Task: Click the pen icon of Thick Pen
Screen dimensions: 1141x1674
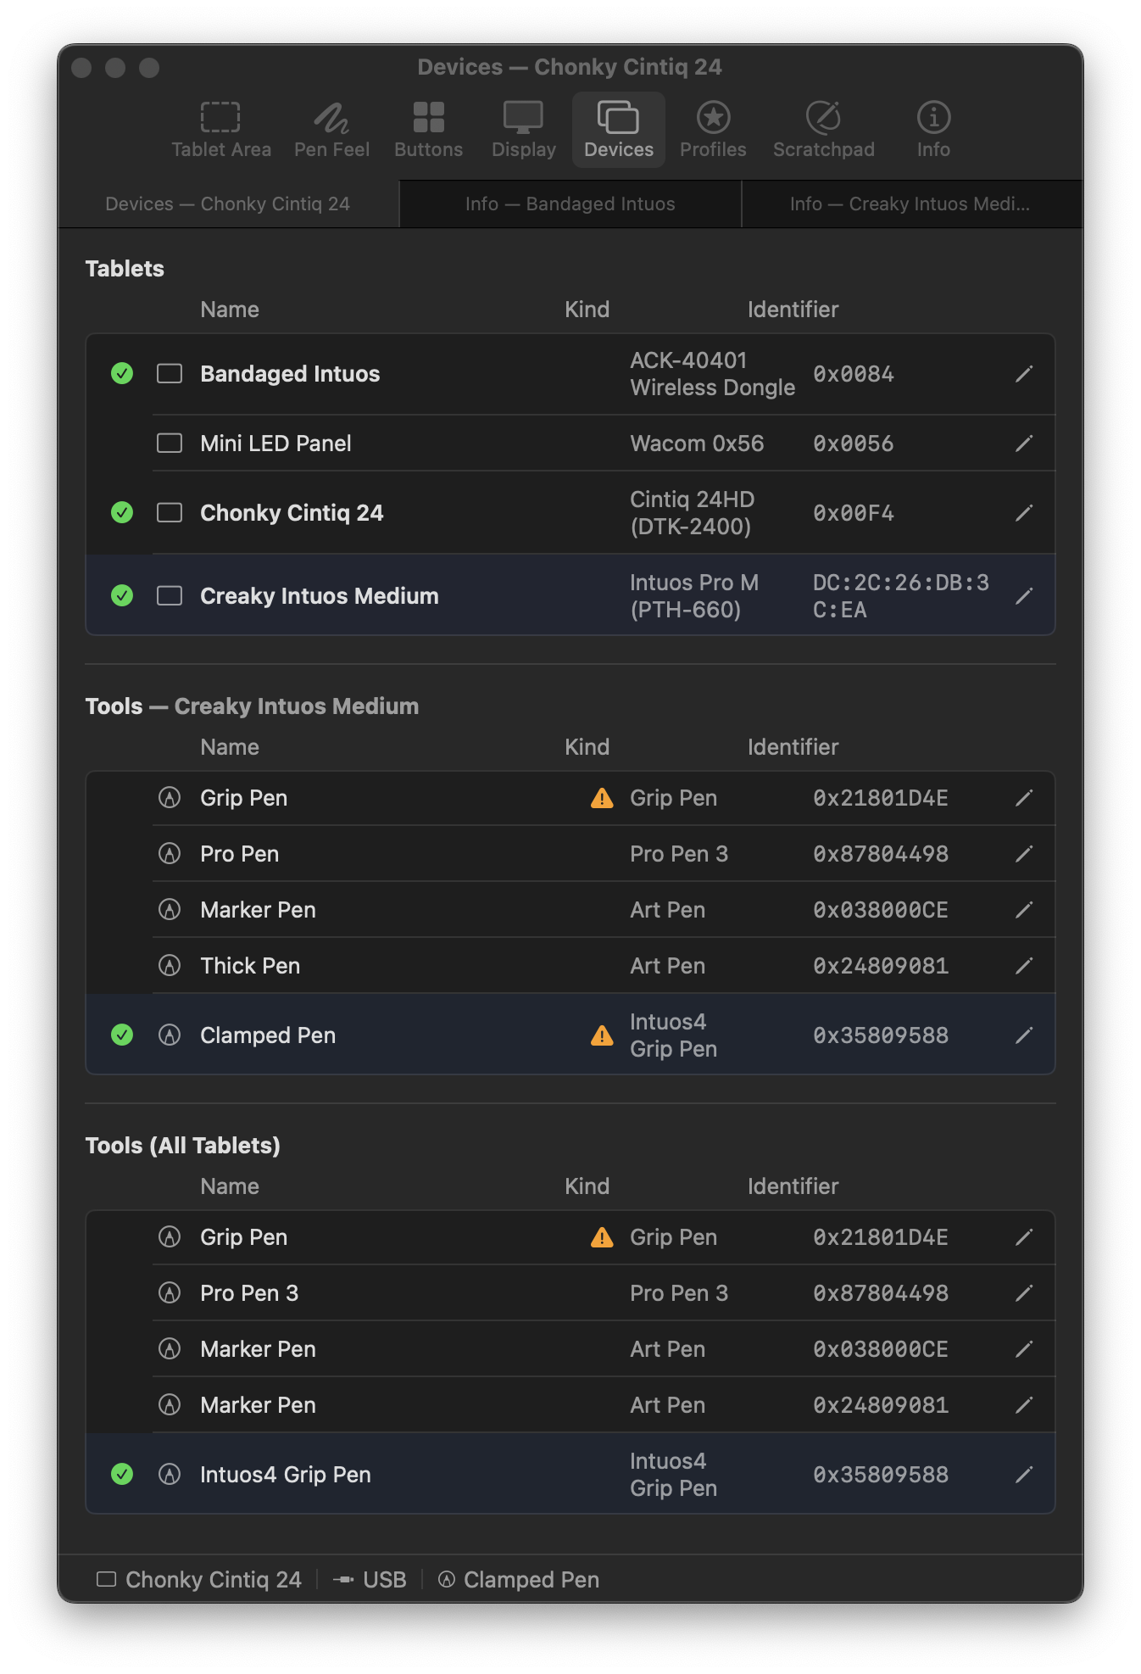Action: pos(170,965)
